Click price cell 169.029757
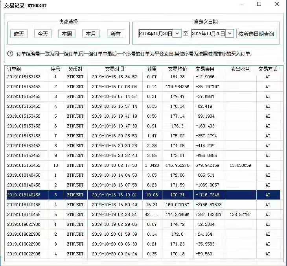Screen dimensions: 287x266 click(x=177, y=205)
